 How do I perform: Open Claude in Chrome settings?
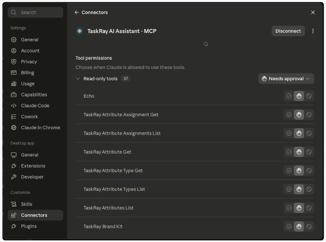(36, 128)
